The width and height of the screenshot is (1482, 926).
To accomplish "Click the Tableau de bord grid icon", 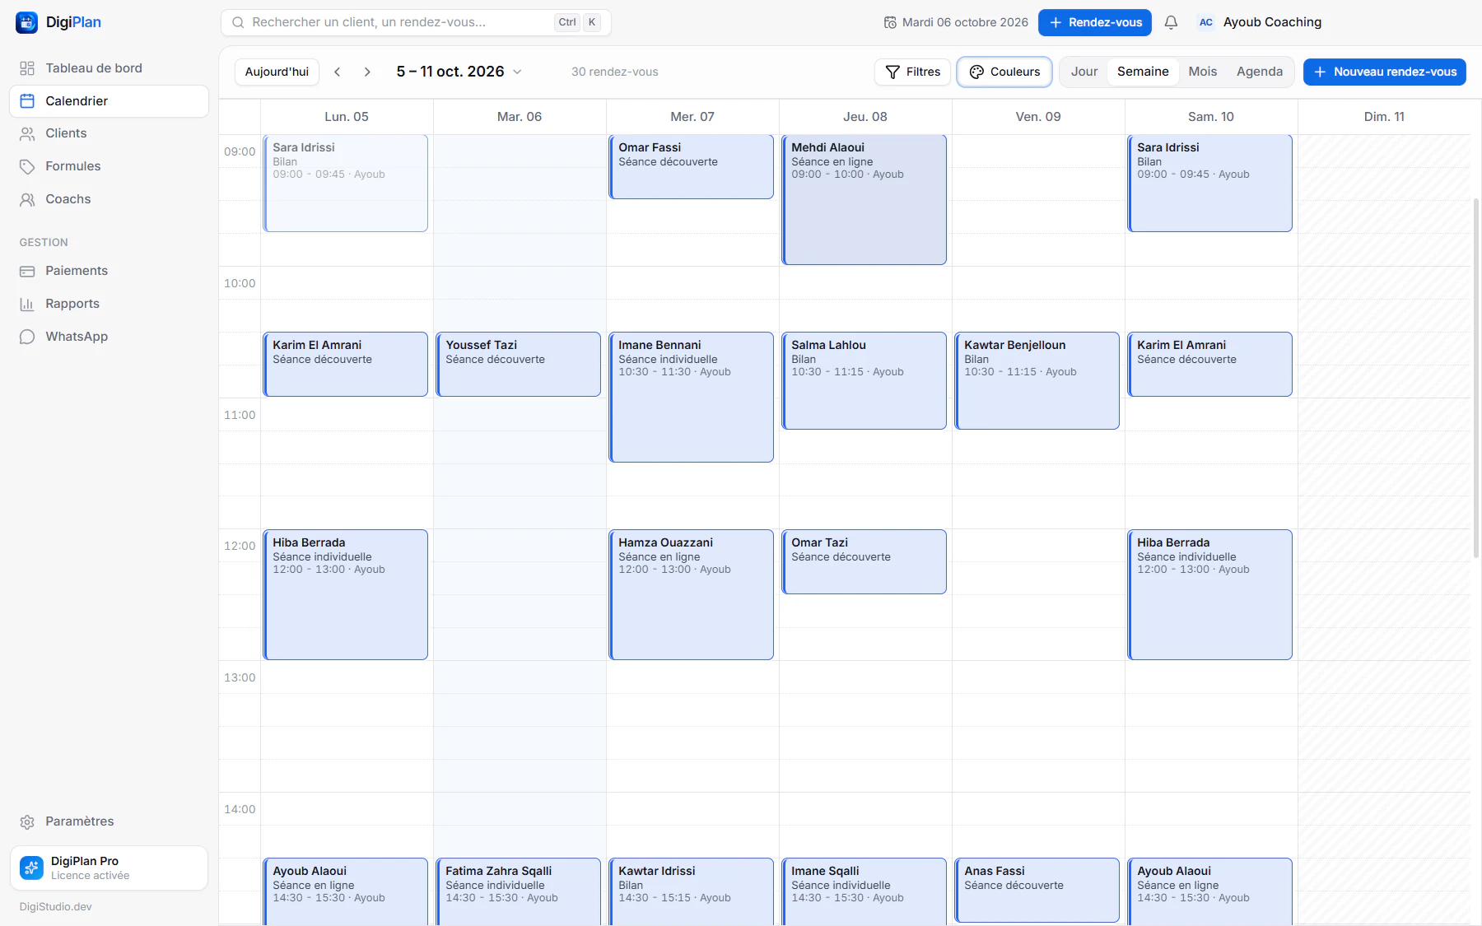I will (27, 68).
